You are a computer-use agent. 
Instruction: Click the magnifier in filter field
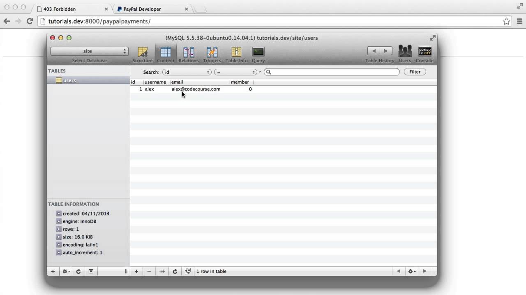click(x=268, y=72)
